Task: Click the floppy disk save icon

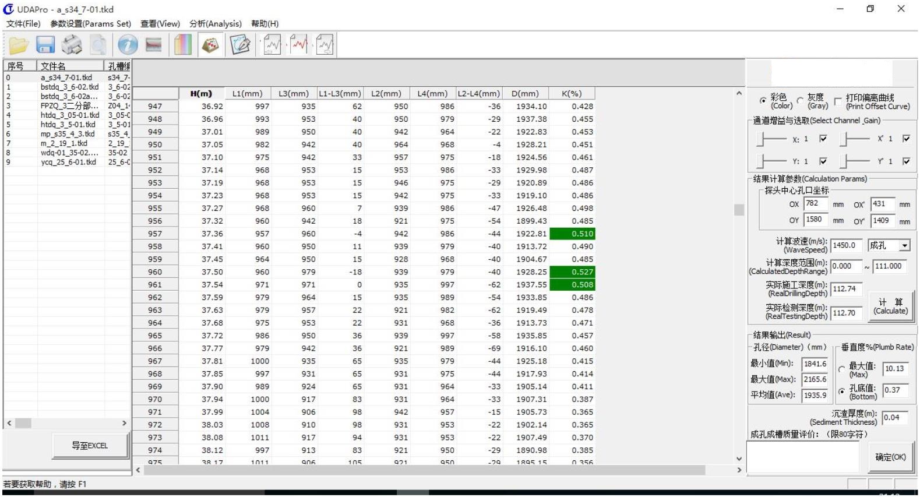Action: 45,45
